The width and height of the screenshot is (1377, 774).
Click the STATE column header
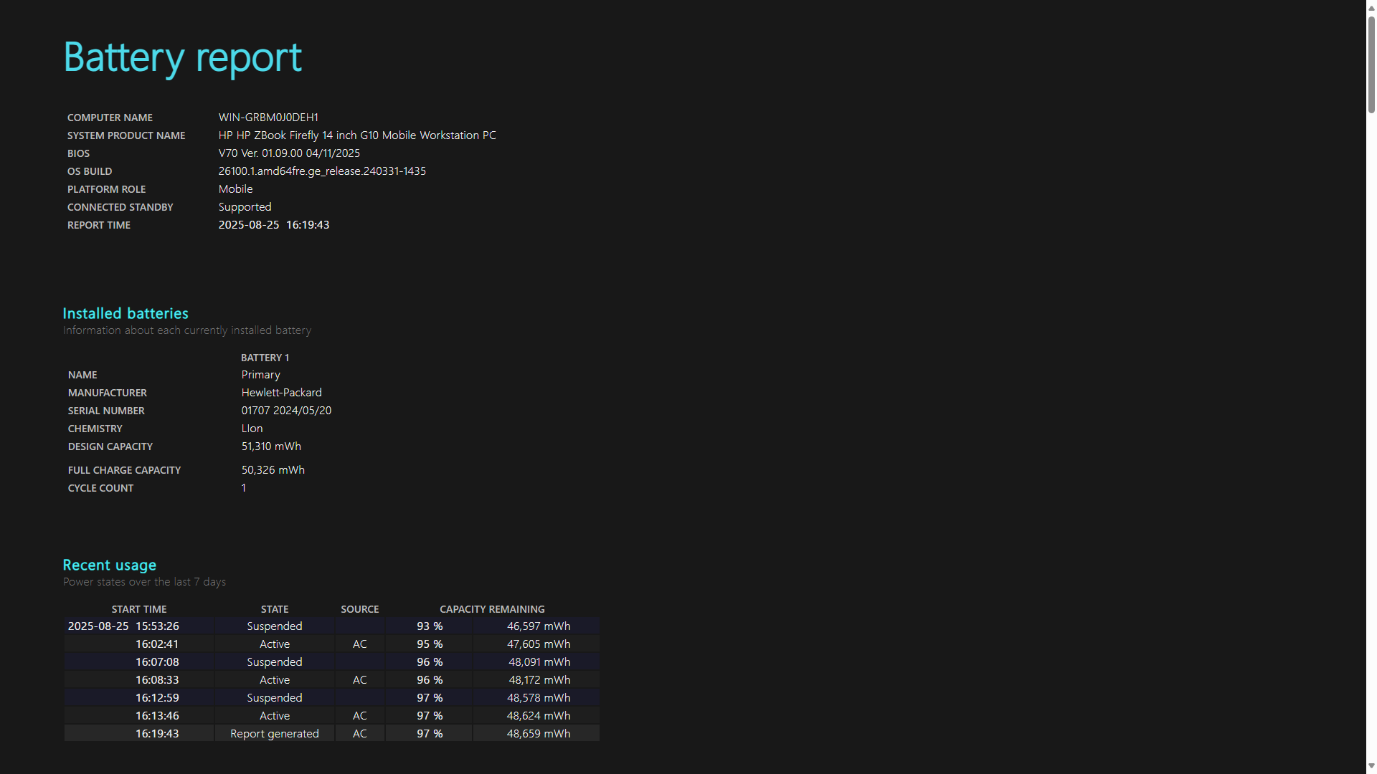(275, 609)
